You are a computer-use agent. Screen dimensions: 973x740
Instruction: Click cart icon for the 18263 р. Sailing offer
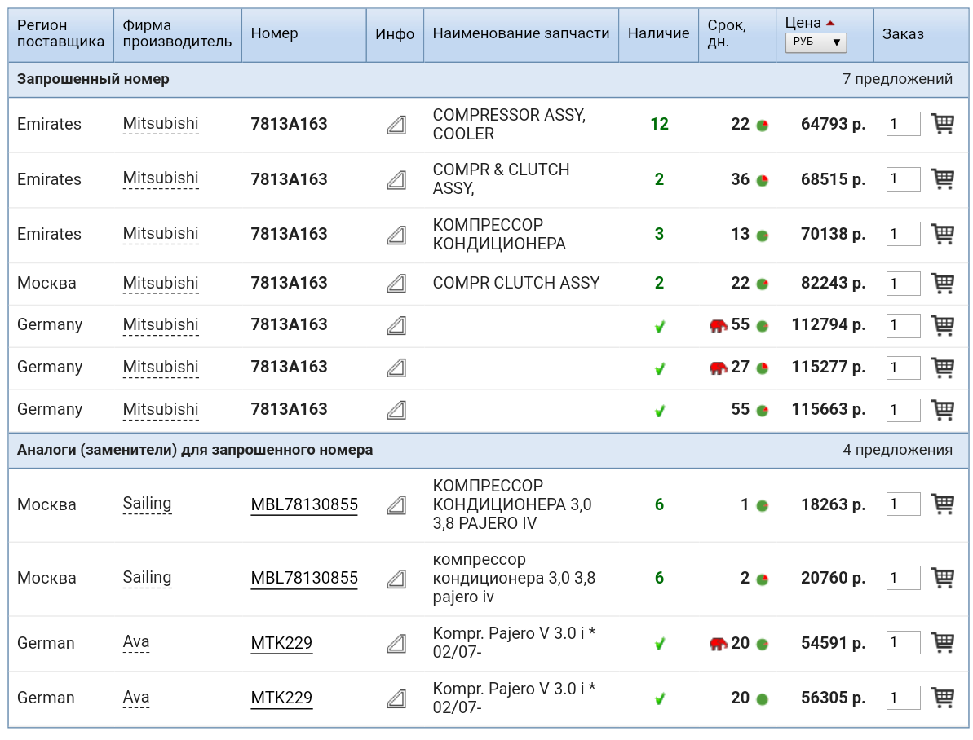(942, 504)
